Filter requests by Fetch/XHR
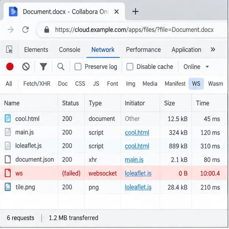 (x=37, y=84)
